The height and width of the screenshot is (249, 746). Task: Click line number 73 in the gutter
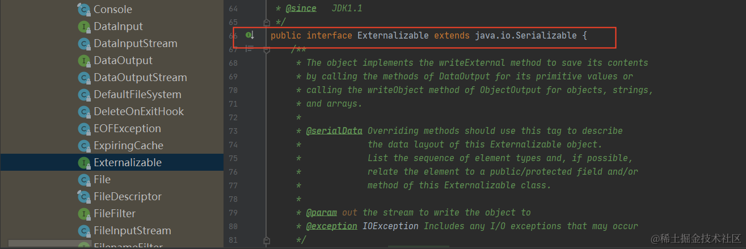[x=233, y=131]
